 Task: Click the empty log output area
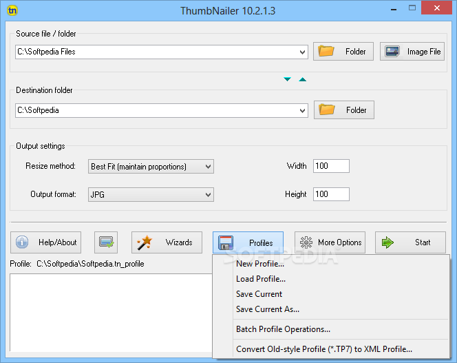pyautogui.click(x=111, y=312)
